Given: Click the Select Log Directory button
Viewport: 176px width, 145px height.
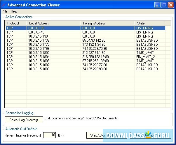Looking at the screenshot, I should pyautogui.click(x=24, y=120).
